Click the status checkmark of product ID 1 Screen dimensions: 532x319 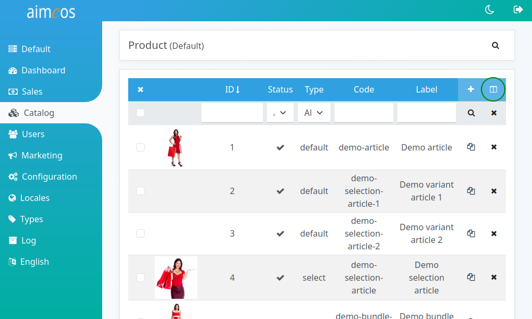point(280,147)
